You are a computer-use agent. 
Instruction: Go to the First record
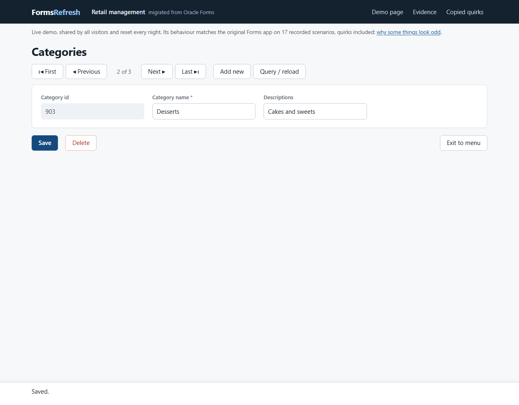(47, 72)
